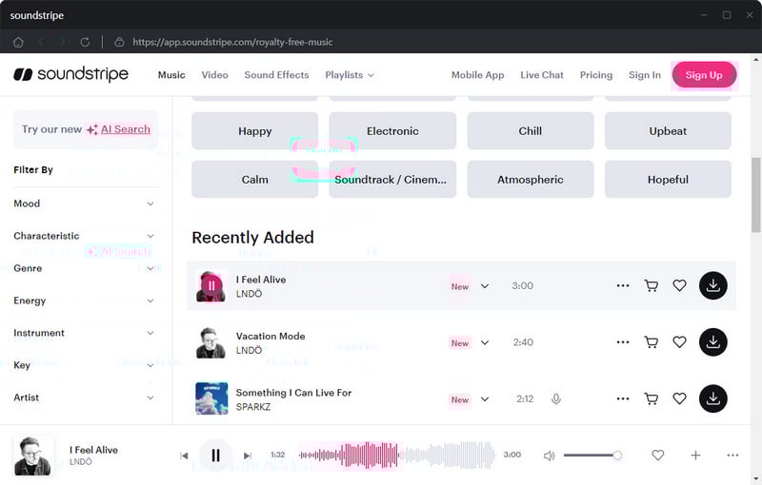The width and height of the screenshot is (762, 485).
Task: Add current song to playlist with plus icon
Action: [695, 455]
